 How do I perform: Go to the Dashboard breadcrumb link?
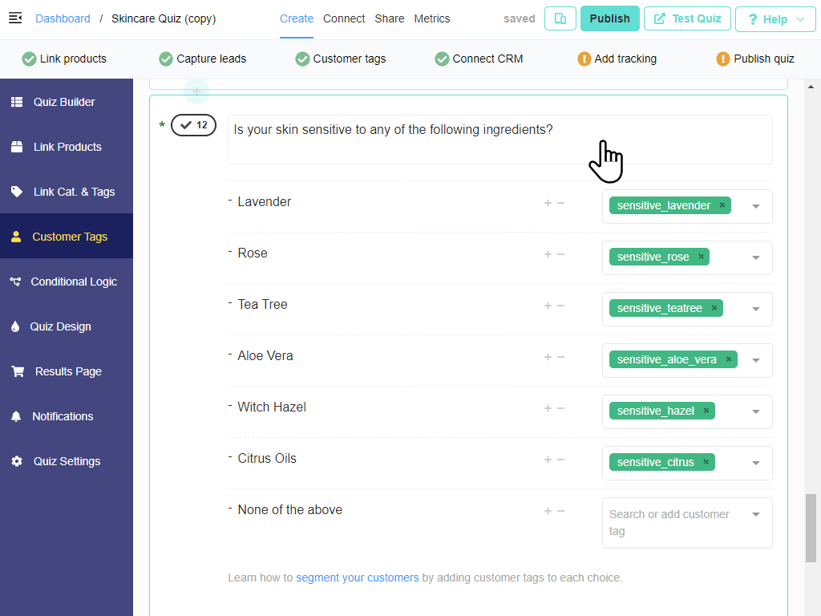[x=63, y=19]
